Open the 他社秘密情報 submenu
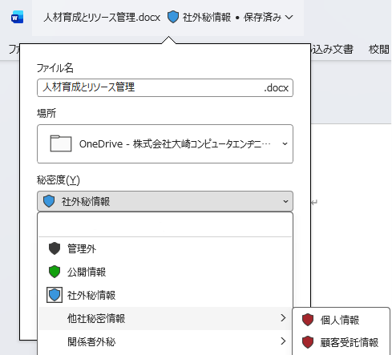Screen dimensions: 392x355 coord(165,318)
